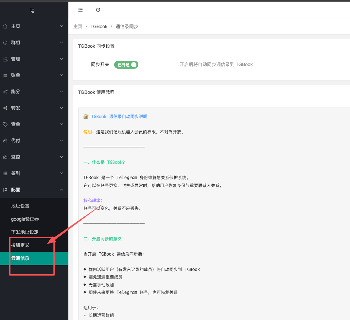
Task: Click the TGBook breadcrumb link
Action: tap(99, 26)
